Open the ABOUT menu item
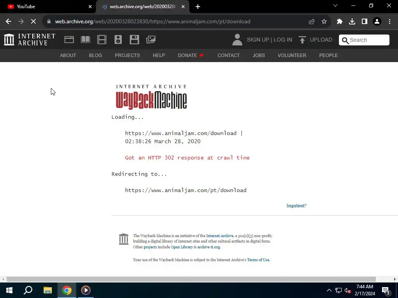 [x=68, y=55]
